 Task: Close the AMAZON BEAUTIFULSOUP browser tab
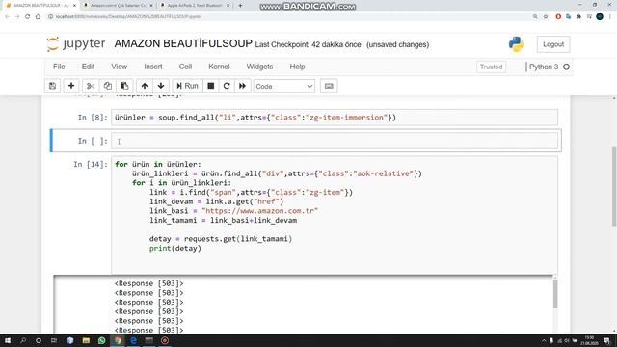pyautogui.click(x=74, y=6)
